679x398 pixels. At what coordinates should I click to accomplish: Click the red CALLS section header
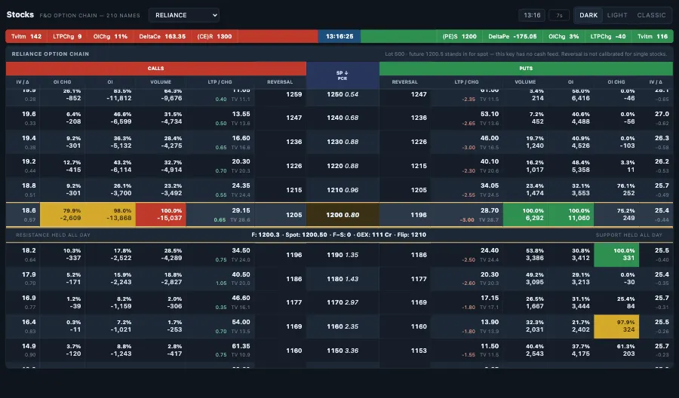156,69
